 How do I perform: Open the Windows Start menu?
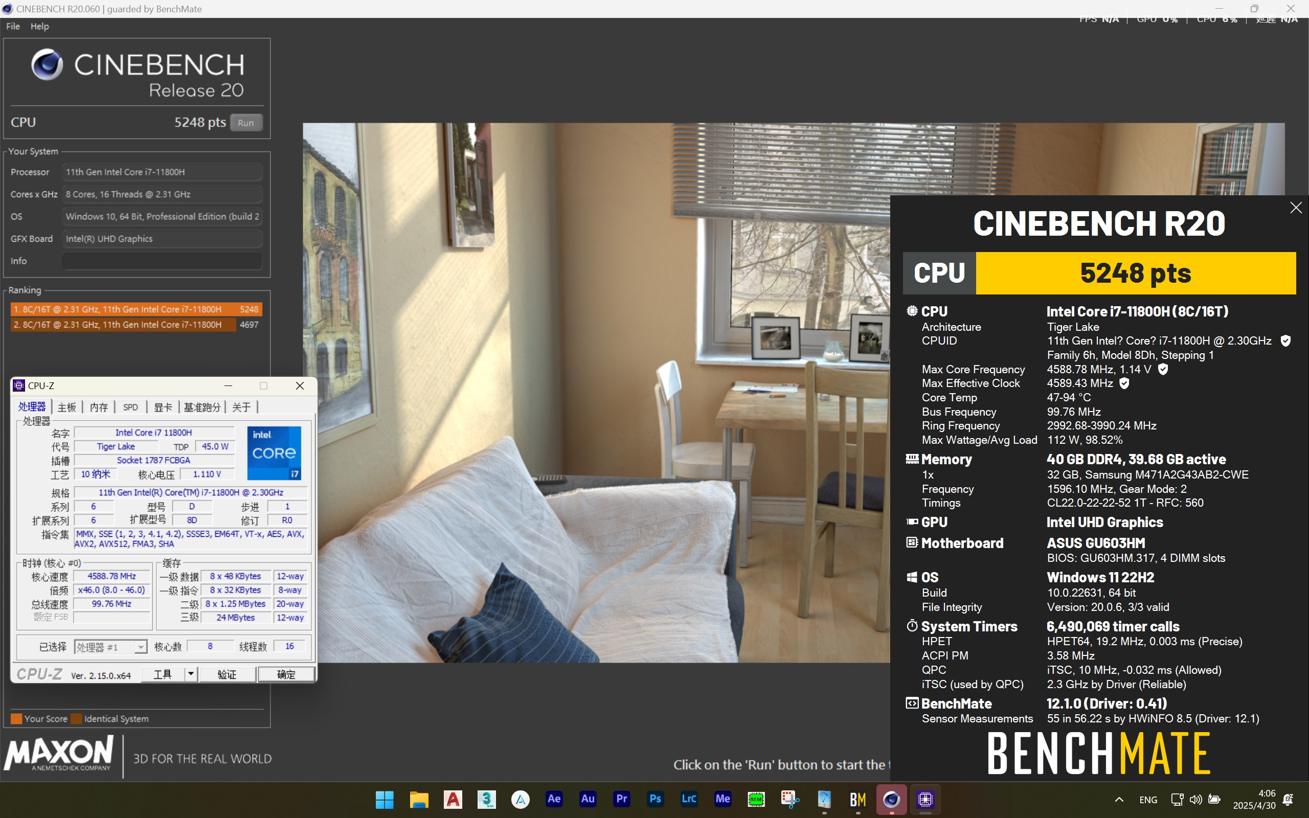[385, 799]
